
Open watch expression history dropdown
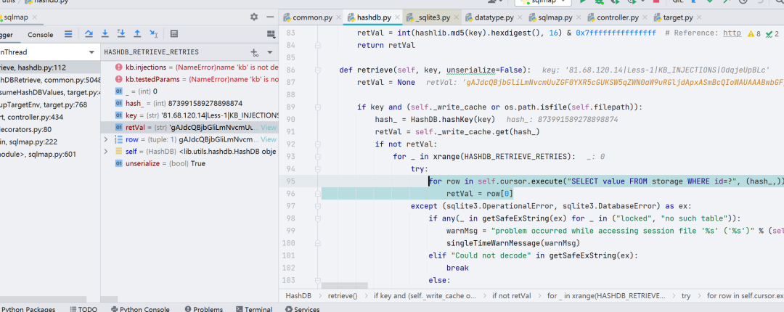(270, 52)
